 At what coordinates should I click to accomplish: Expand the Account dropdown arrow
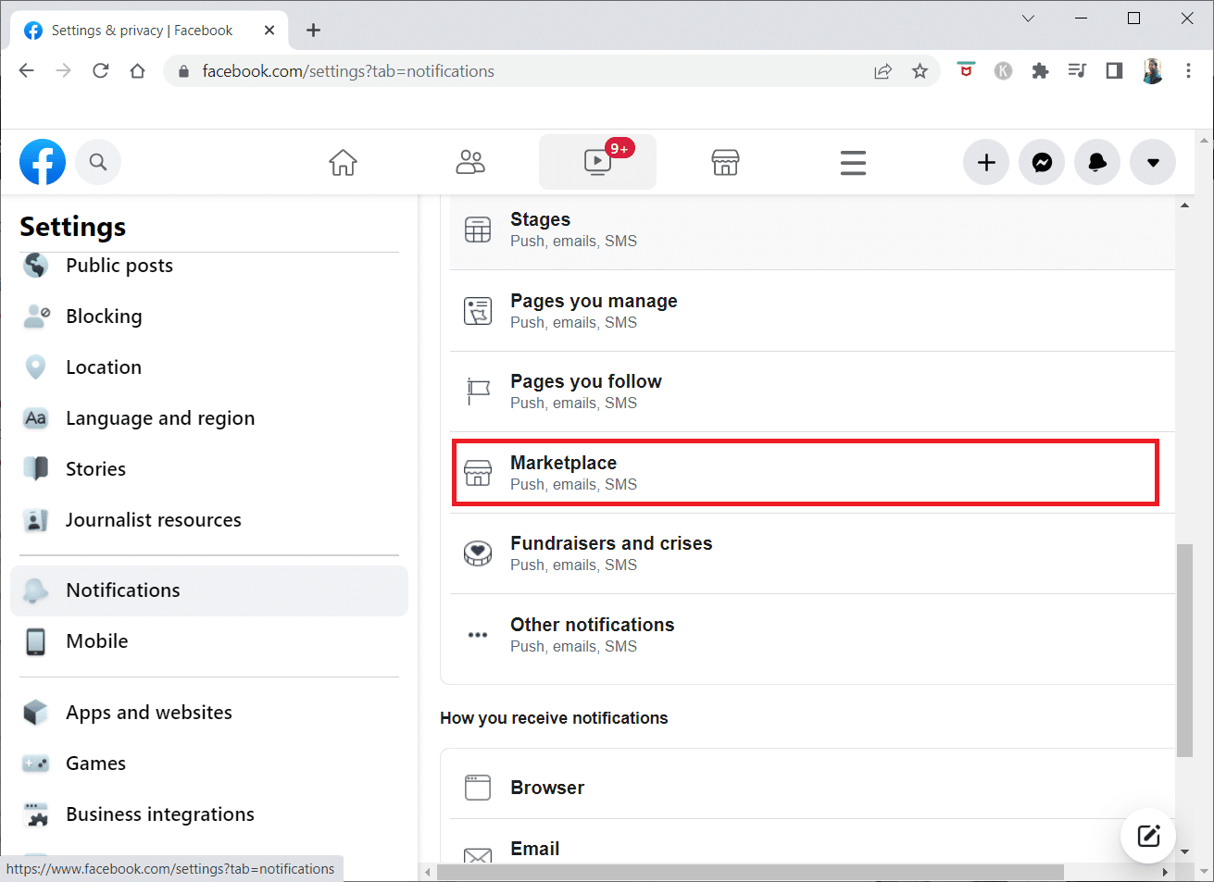1153,162
